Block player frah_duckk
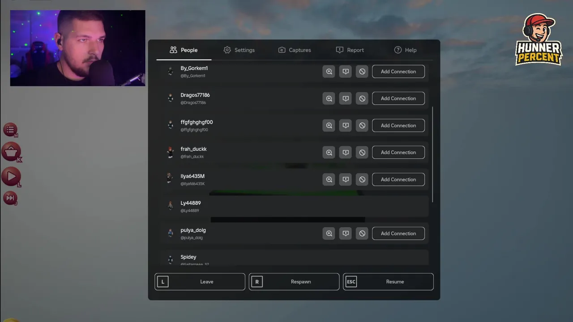 [362, 153]
